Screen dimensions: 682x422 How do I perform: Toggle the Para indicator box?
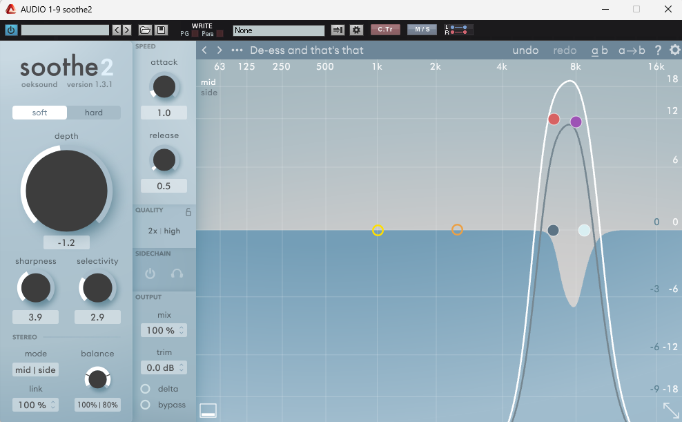220,34
